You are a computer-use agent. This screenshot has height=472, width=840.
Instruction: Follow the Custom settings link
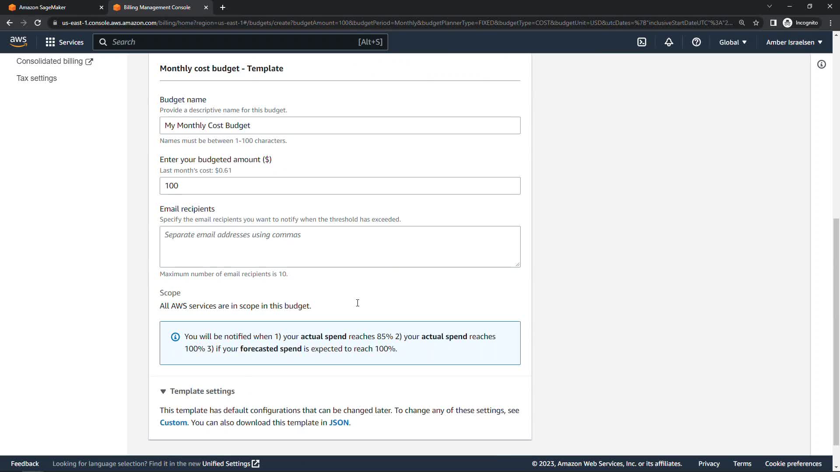[x=173, y=423]
